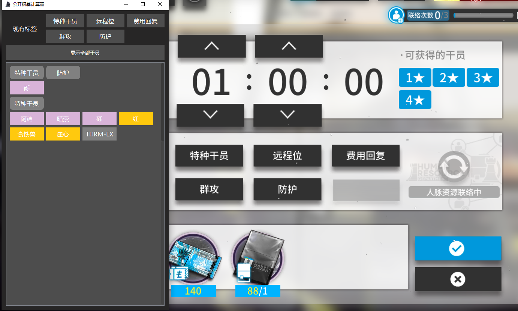Select the 费用回复 tag in the game panel
The image size is (518, 311).
(x=365, y=155)
